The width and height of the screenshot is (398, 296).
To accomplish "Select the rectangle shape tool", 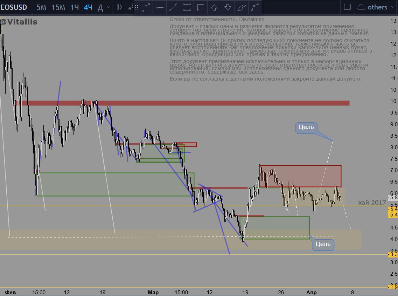I will tap(187, 7).
